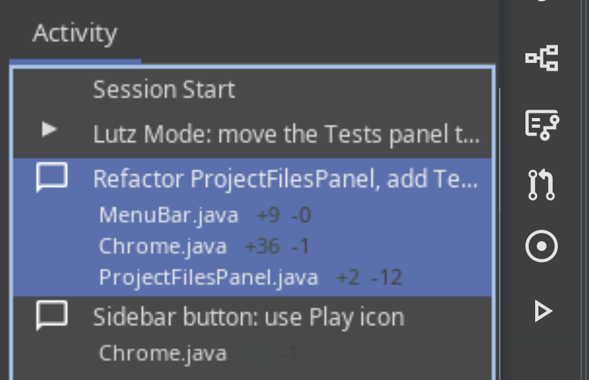Switch to the Activity tab
589x380 pixels.
point(75,33)
